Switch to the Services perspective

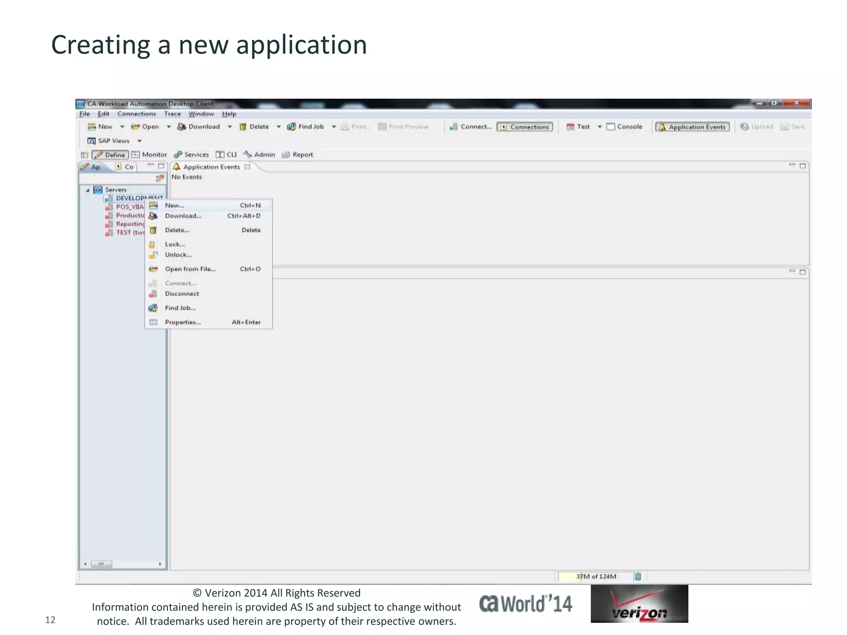(191, 155)
